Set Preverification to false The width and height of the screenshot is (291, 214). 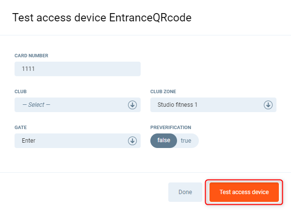[164, 141]
